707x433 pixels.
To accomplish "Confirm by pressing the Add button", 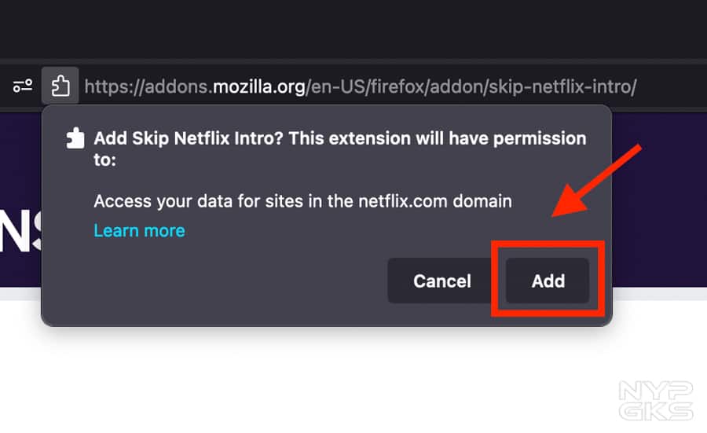I will pos(548,281).
